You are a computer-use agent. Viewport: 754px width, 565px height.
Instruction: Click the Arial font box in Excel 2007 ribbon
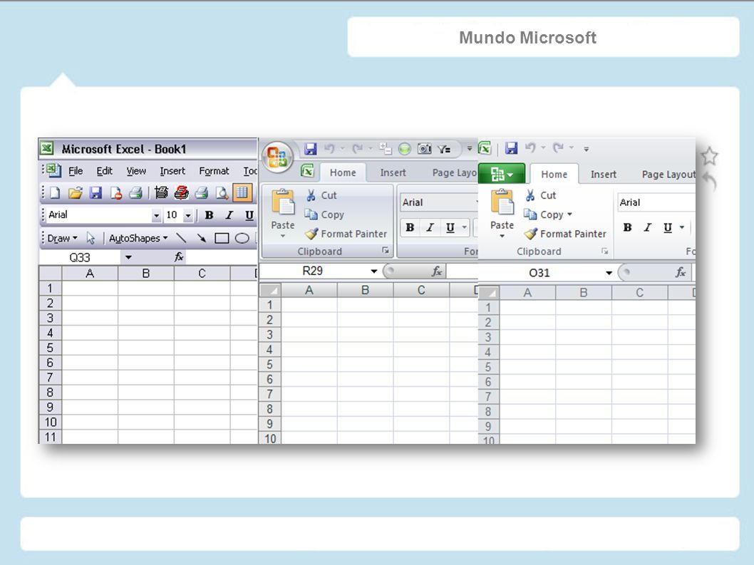click(439, 202)
